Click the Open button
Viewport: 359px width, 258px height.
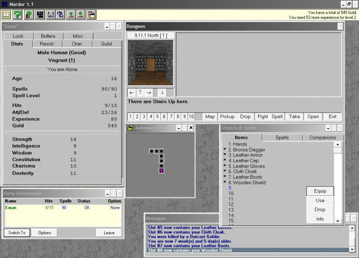click(x=313, y=116)
